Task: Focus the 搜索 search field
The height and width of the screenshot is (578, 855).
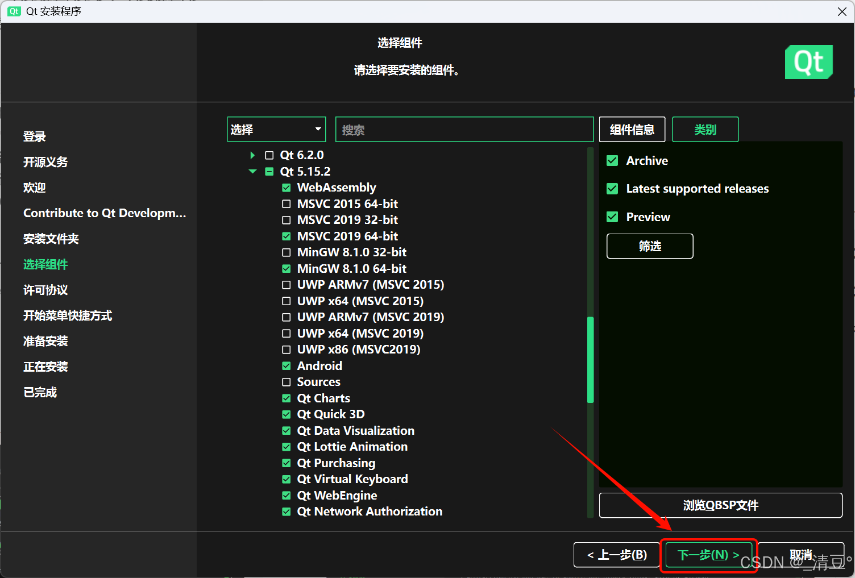Action: point(464,130)
